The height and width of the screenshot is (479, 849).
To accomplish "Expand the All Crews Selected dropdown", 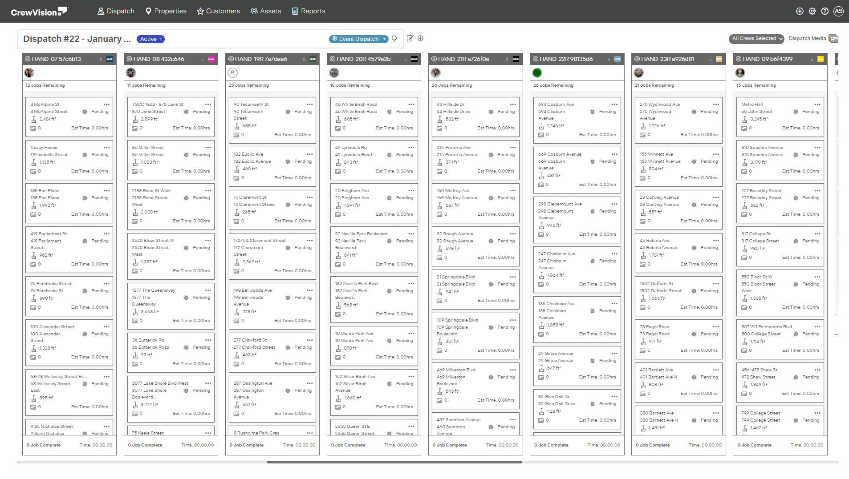I will 756,39.
